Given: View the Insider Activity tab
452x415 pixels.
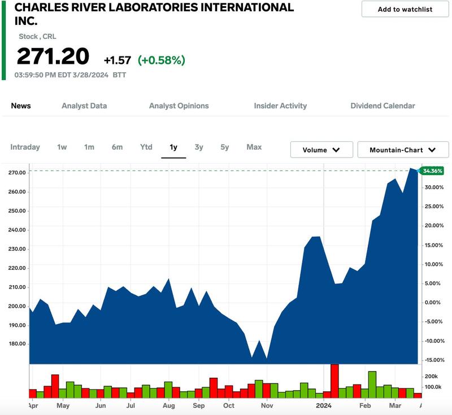Looking at the screenshot, I should point(280,106).
